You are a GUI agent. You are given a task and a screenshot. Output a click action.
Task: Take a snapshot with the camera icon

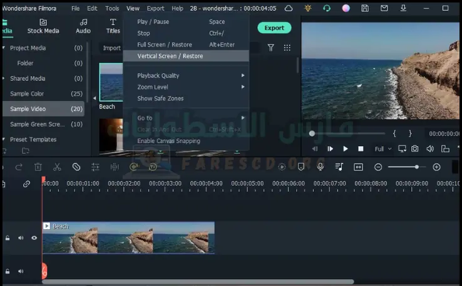tap(414, 149)
